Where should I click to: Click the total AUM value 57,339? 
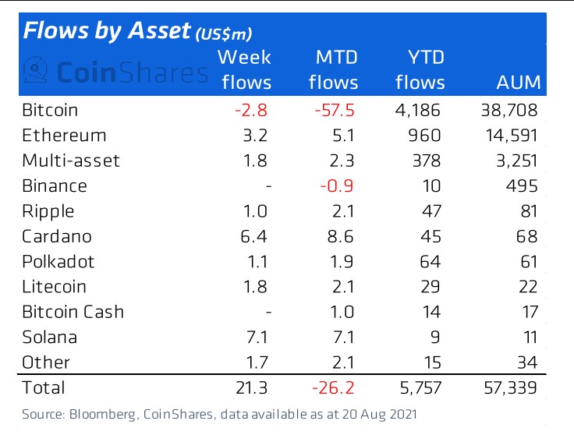pos(512,387)
